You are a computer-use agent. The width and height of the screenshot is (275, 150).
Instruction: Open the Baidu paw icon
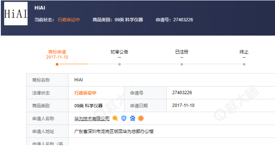click(x=133, y=119)
